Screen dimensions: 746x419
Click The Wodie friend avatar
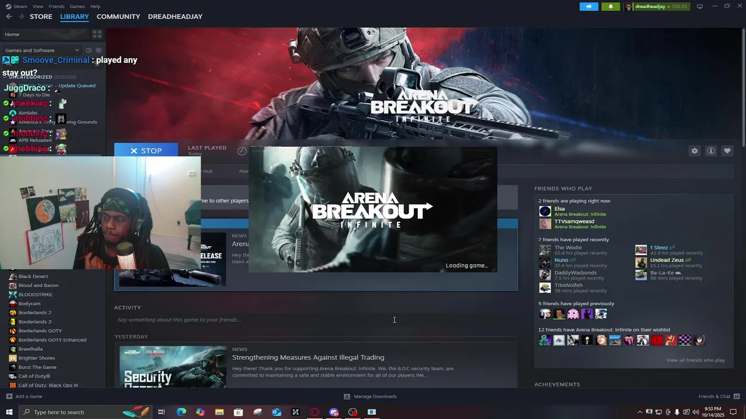point(545,250)
